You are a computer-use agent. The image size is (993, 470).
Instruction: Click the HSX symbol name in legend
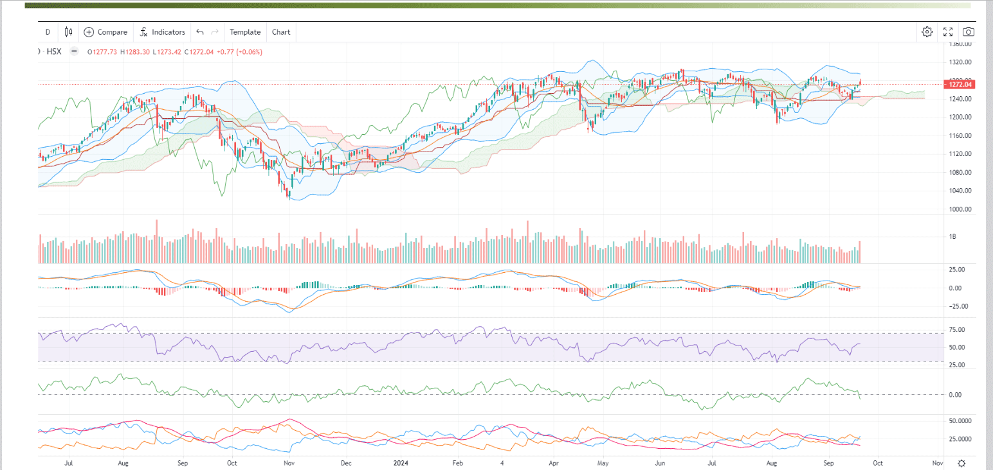(x=55, y=51)
